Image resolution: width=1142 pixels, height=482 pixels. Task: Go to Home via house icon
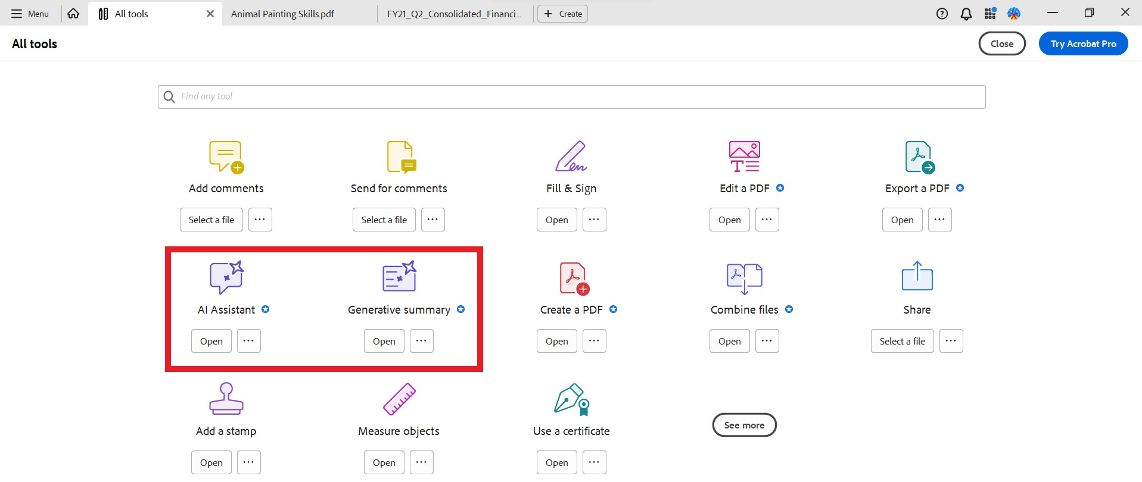pyautogui.click(x=73, y=13)
